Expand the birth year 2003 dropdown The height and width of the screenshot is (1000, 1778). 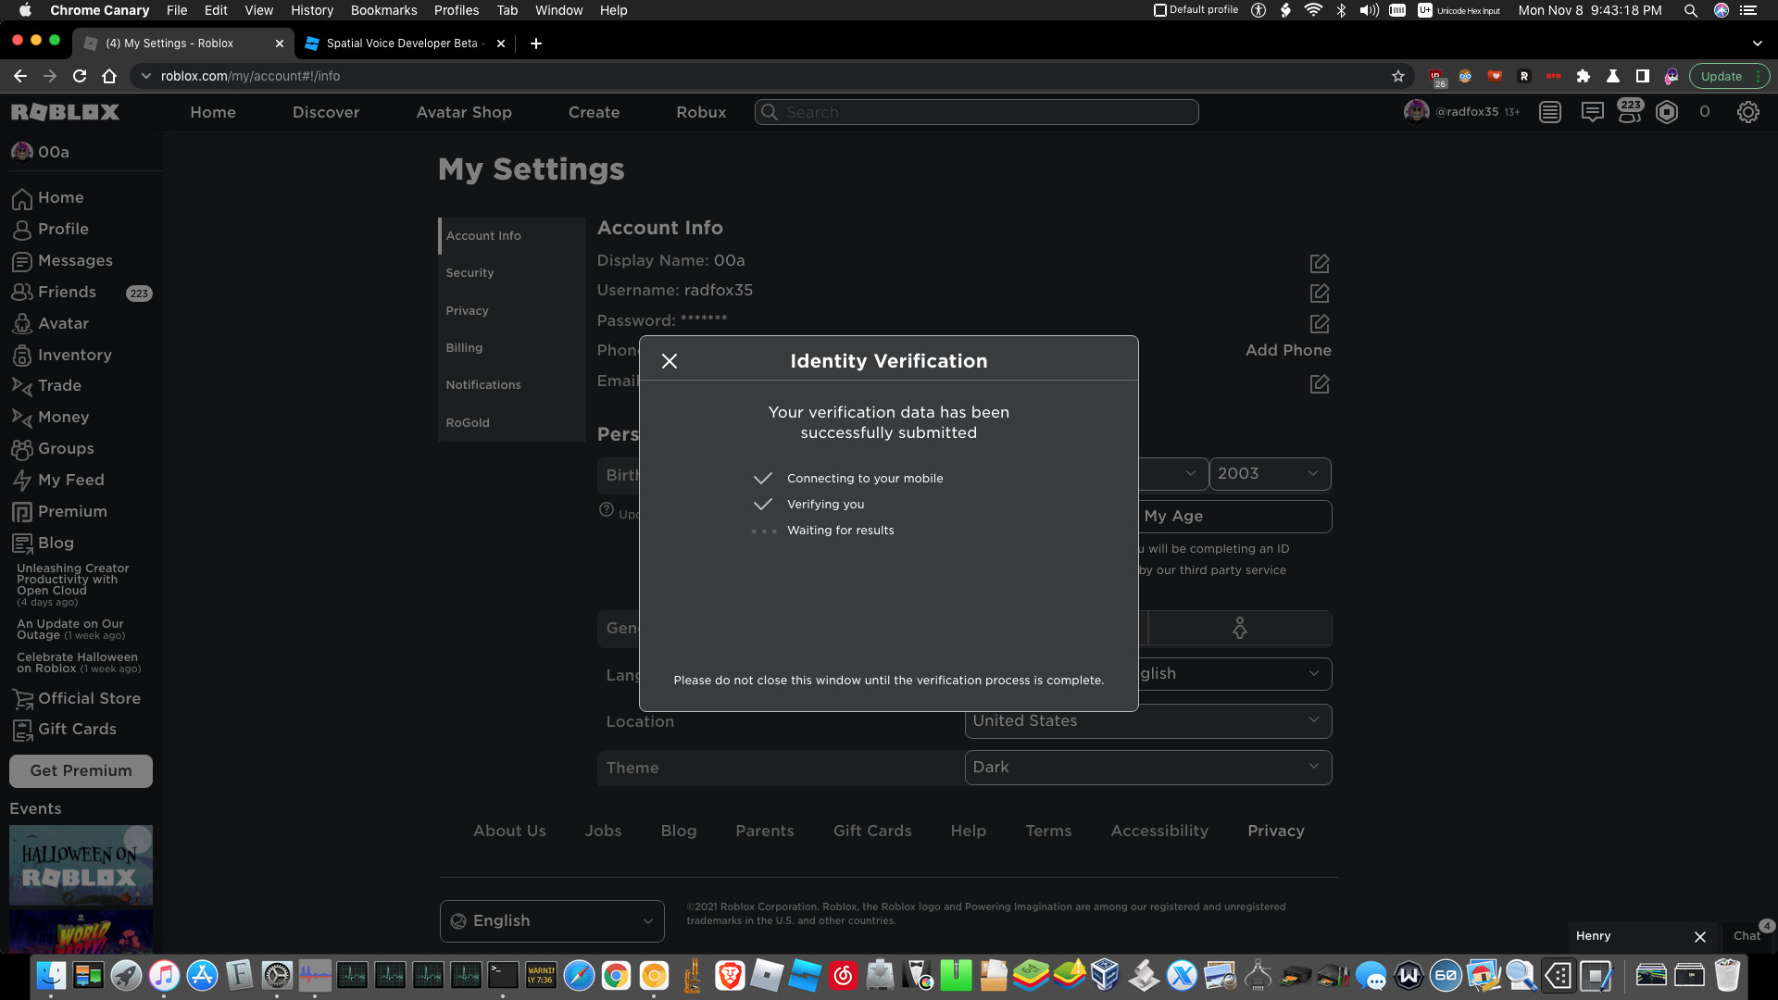1270,473
